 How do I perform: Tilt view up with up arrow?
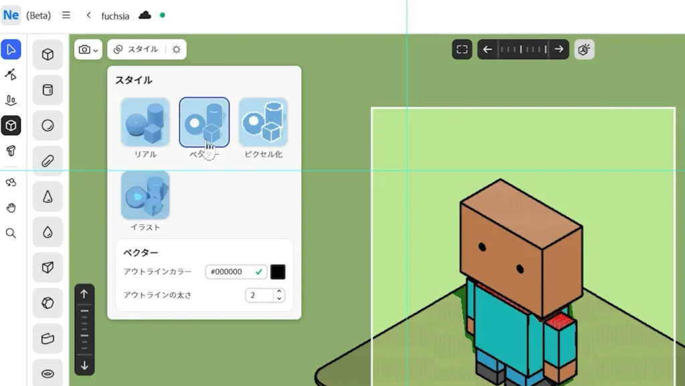(x=84, y=294)
